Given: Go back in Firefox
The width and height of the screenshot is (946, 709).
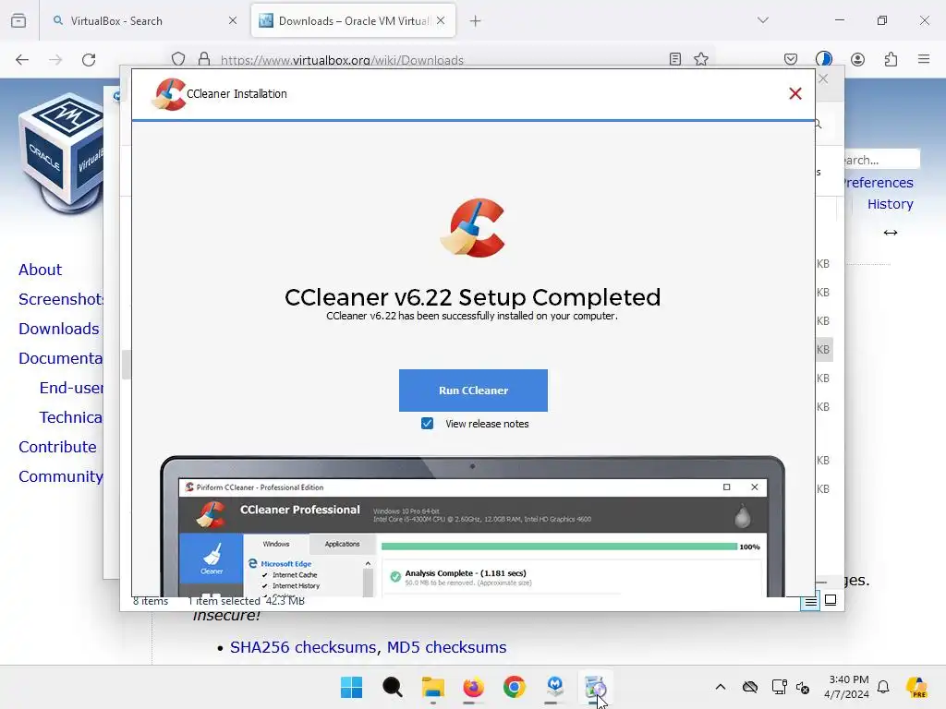Looking at the screenshot, I should (22, 60).
